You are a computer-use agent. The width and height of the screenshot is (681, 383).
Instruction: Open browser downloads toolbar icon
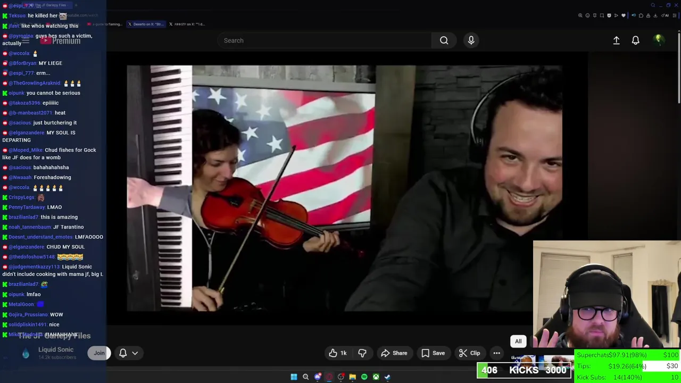655,15
